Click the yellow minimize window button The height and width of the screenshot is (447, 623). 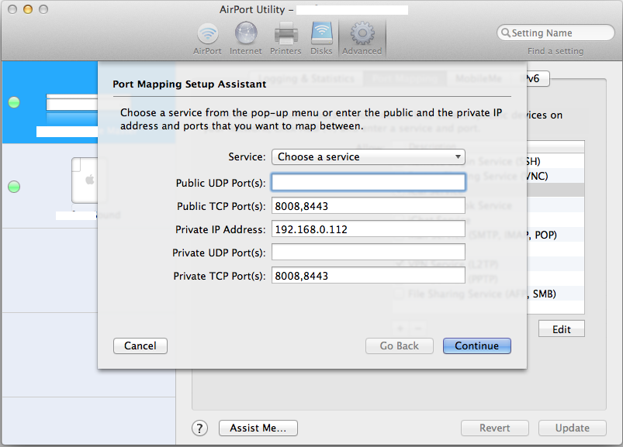28,9
